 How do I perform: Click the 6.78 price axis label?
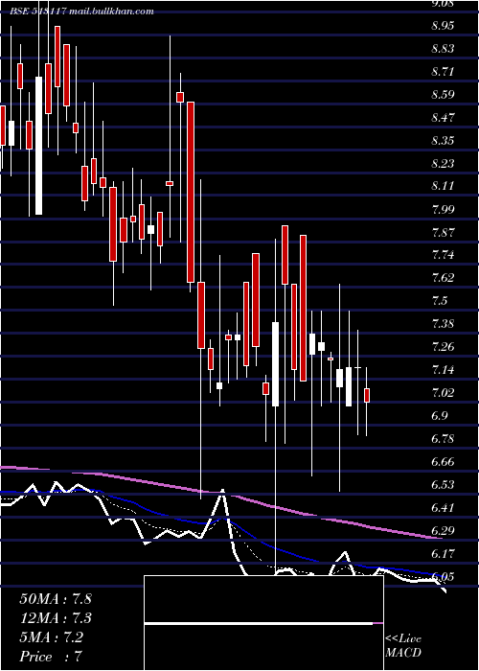click(443, 439)
